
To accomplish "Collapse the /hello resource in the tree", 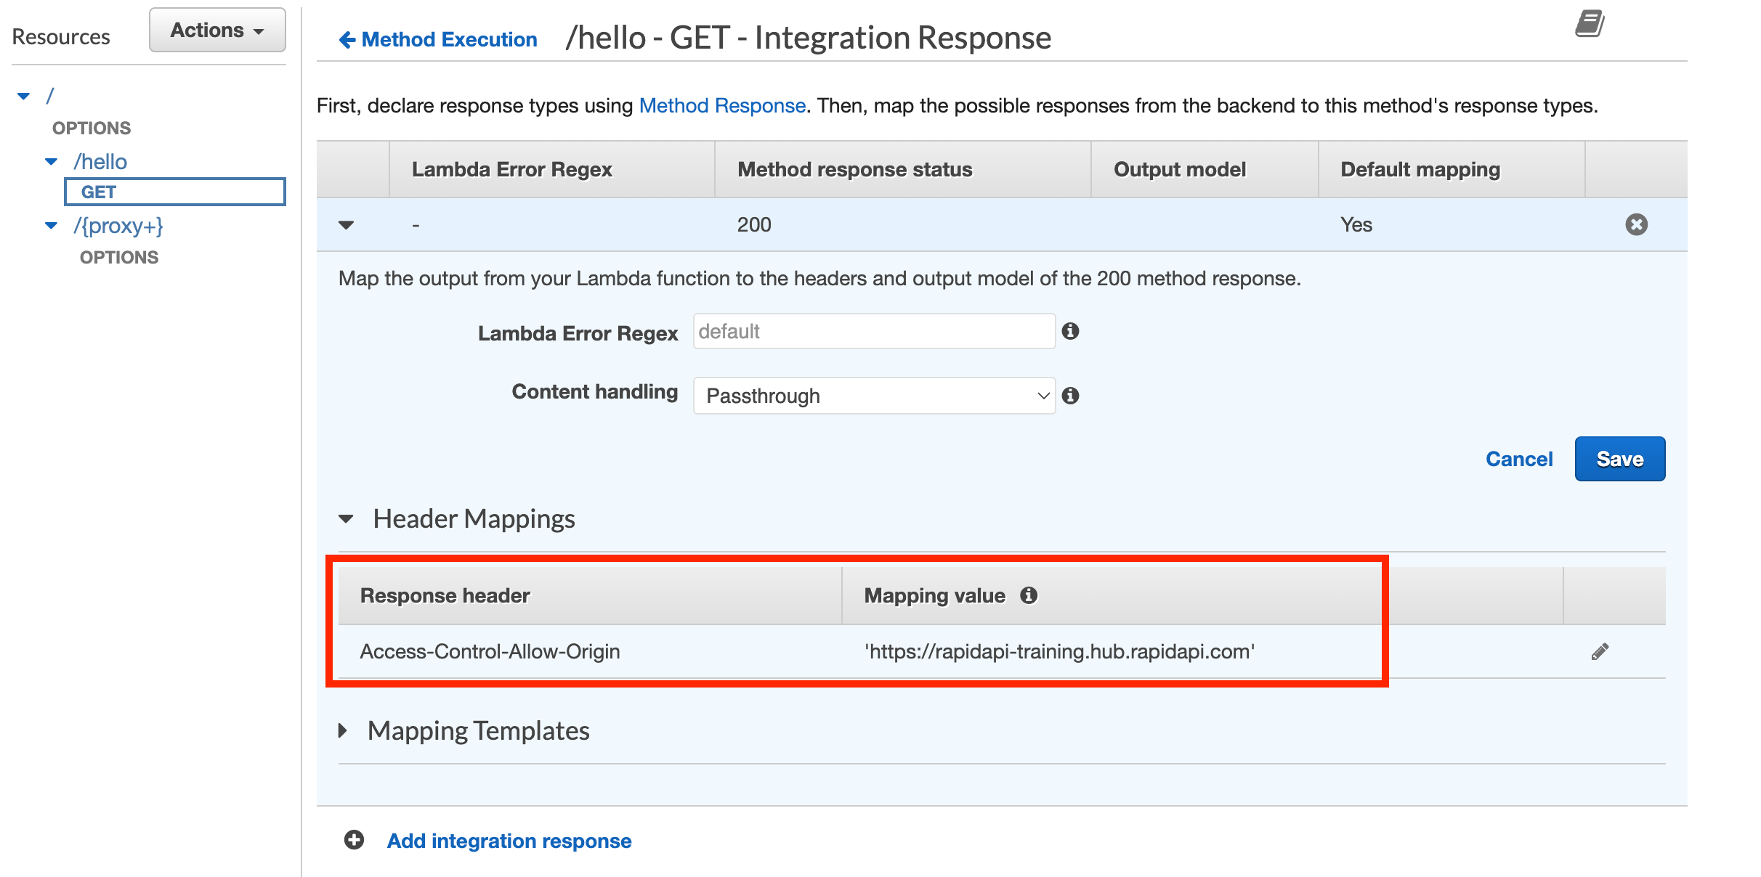I will (51, 160).
